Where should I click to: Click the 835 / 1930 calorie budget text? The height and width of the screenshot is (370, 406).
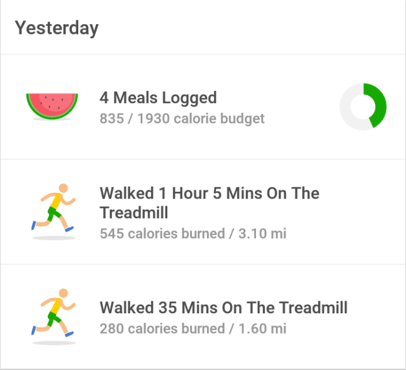(182, 118)
